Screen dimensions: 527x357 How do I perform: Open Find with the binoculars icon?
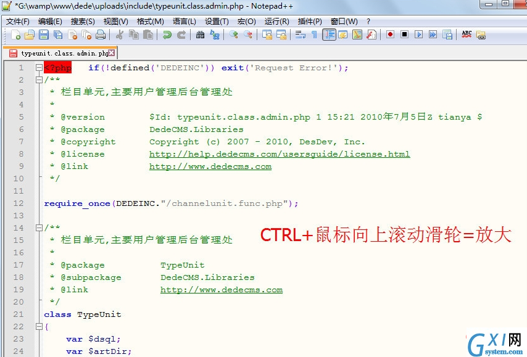point(201,35)
